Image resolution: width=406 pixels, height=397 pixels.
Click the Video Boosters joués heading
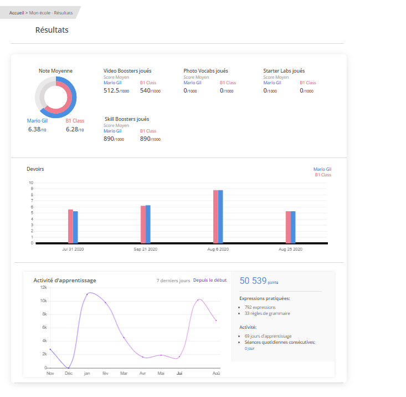click(x=127, y=71)
